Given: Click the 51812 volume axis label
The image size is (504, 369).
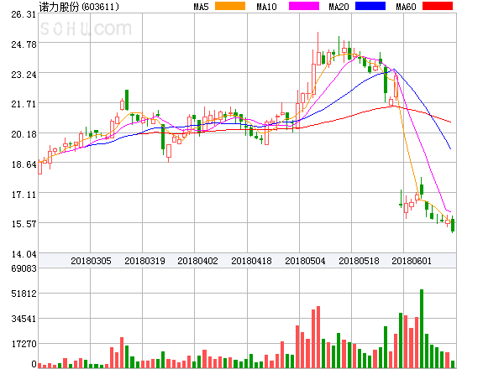Looking at the screenshot, I should 24,294.
